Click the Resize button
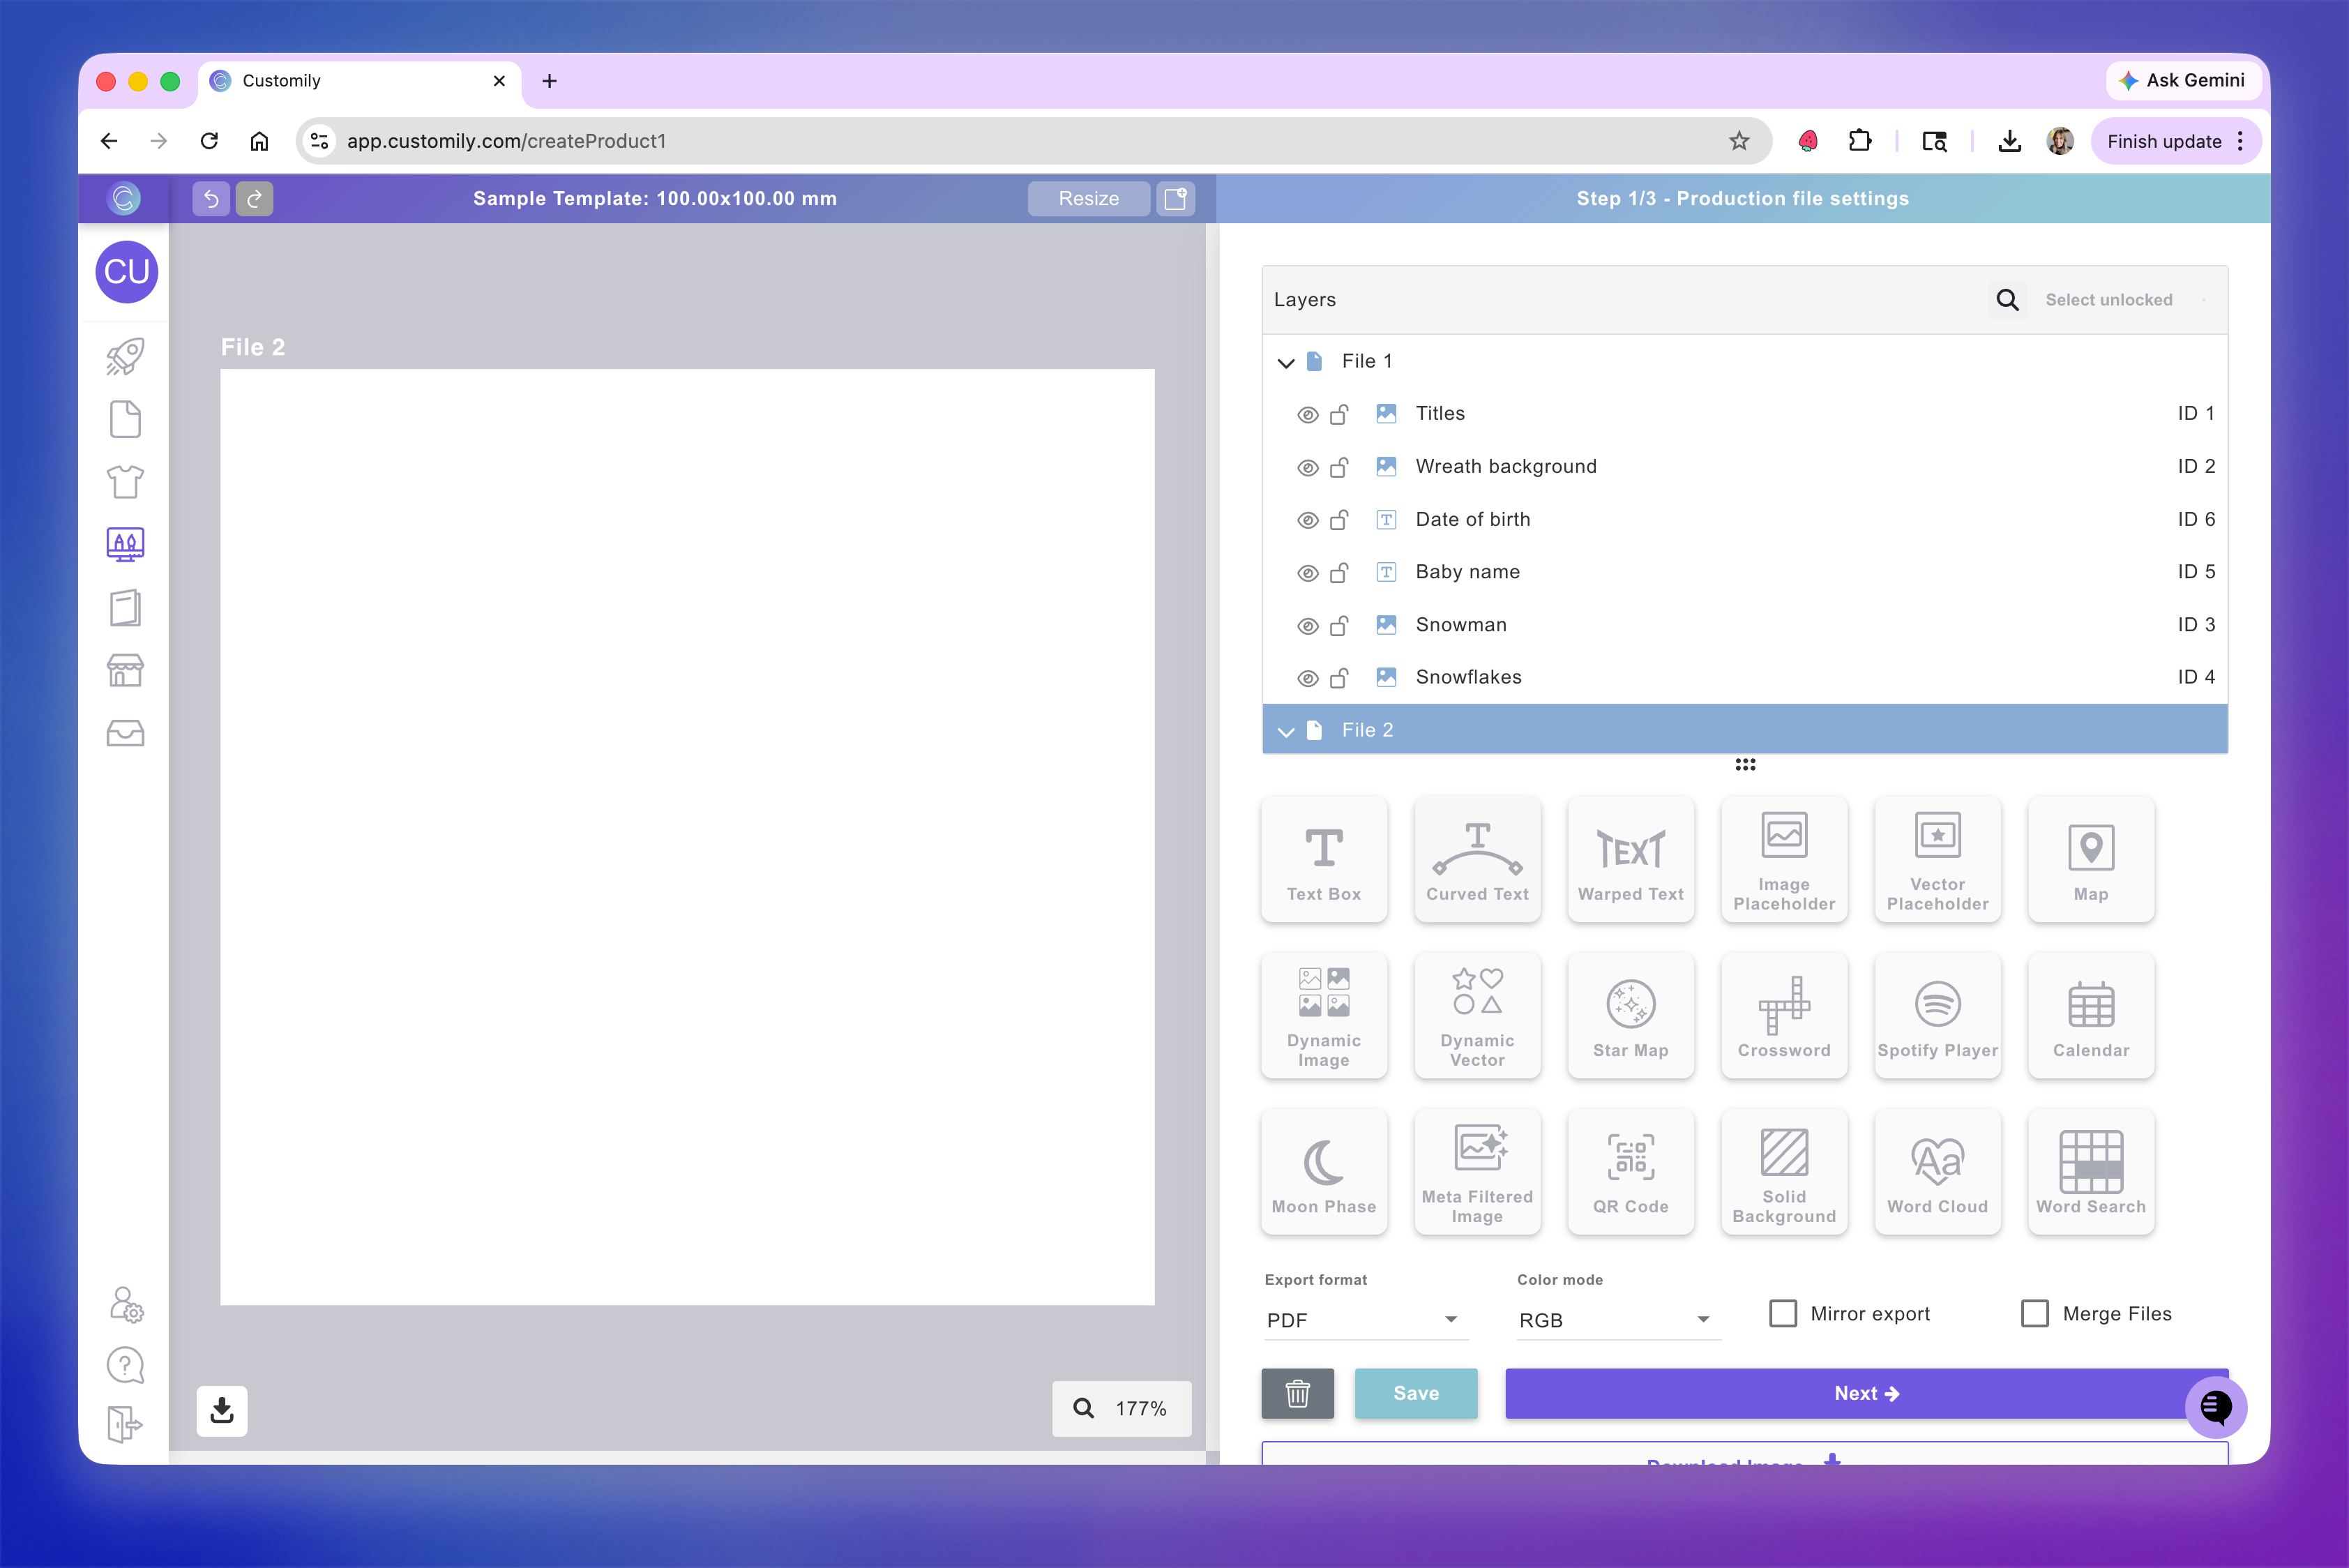The image size is (2349, 1568). 1088,198
